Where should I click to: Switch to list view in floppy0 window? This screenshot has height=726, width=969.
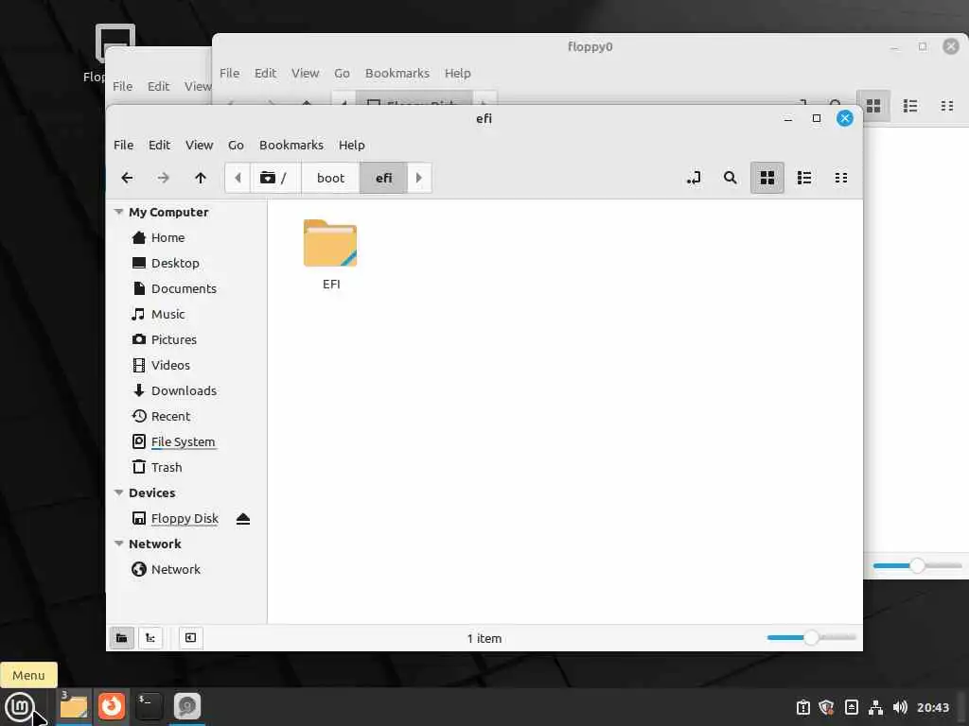(910, 106)
